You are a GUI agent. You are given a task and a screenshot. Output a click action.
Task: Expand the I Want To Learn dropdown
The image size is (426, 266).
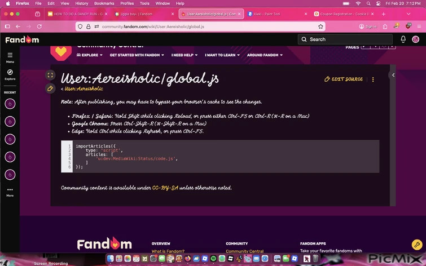coord(222,55)
